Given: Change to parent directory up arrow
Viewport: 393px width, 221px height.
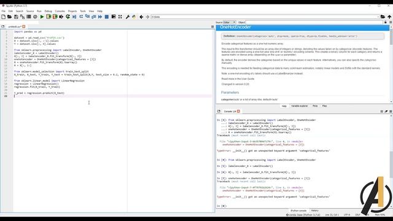Looking at the screenshot, I should [x=389, y=17].
